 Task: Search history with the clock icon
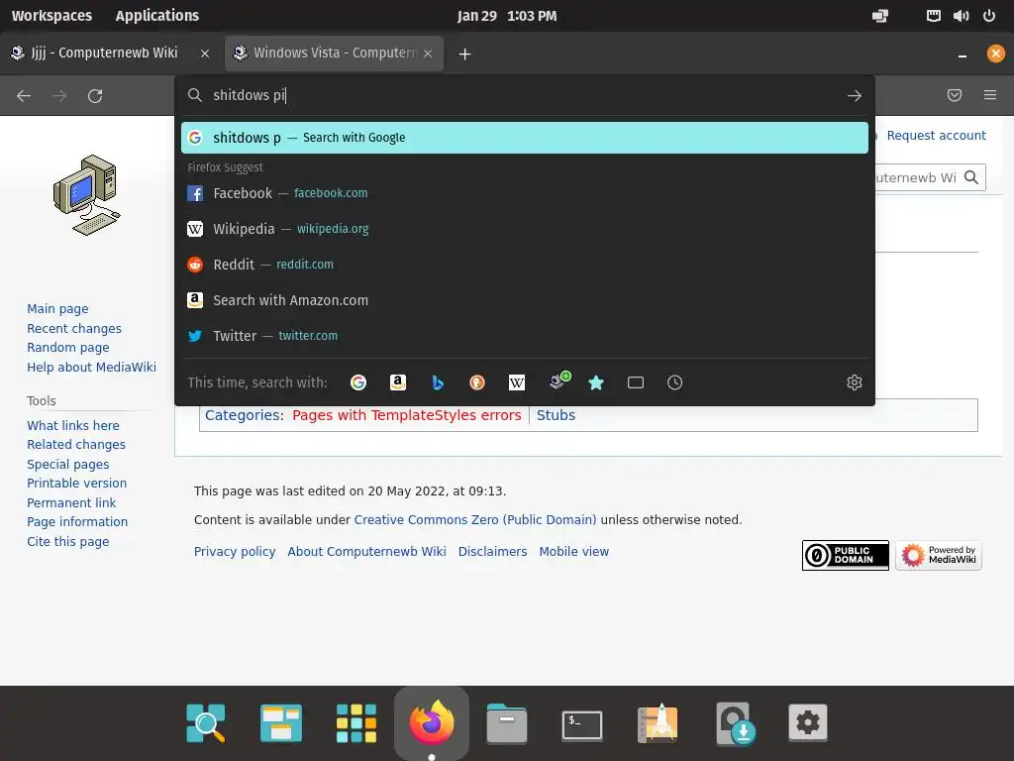(x=674, y=382)
